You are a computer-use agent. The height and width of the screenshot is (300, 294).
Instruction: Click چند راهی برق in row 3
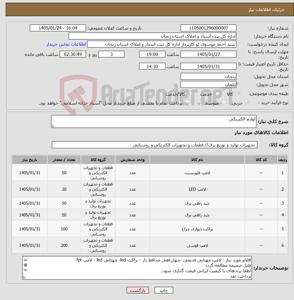(x=197, y=203)
